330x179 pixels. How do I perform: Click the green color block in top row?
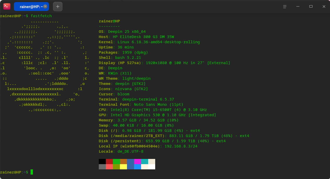(116, 162)
